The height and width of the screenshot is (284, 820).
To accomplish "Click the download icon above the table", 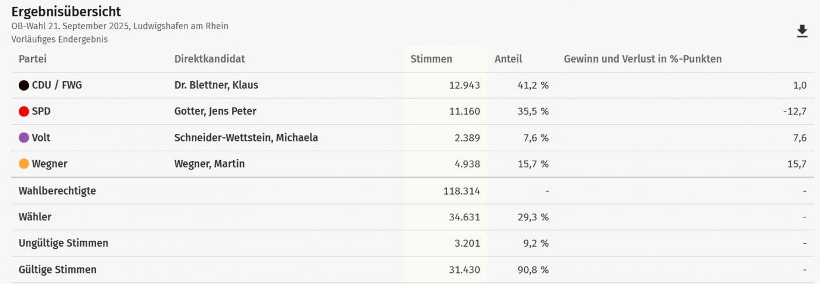I will (802, 32).
